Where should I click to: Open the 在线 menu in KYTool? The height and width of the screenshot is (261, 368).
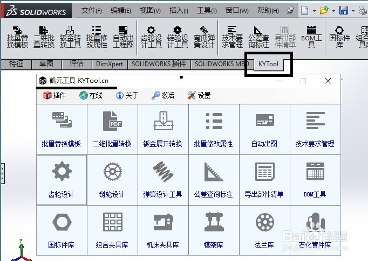[x=91, y=95]
